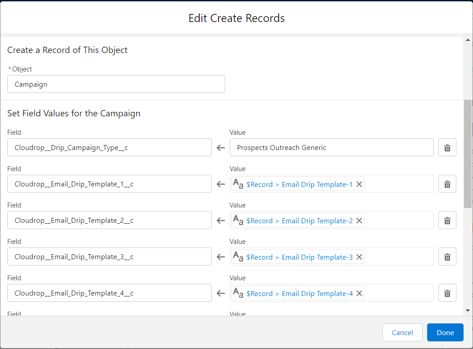
Task: Click the Cancel button
Action: (x=402, y=332)
